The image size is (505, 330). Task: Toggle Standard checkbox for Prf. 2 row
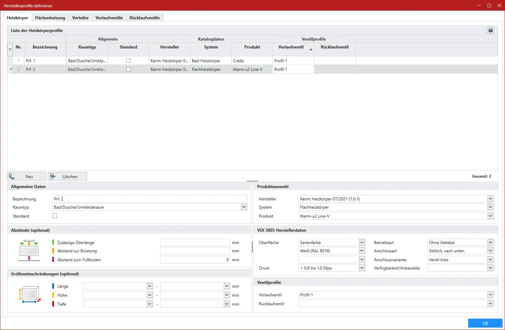pos(128,69)
